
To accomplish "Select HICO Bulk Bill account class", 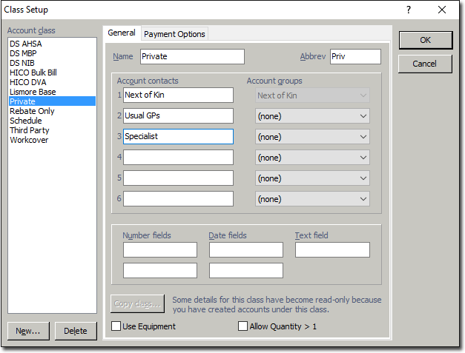I will (33, 73).
